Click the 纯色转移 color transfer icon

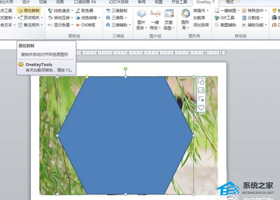(78, 18)
